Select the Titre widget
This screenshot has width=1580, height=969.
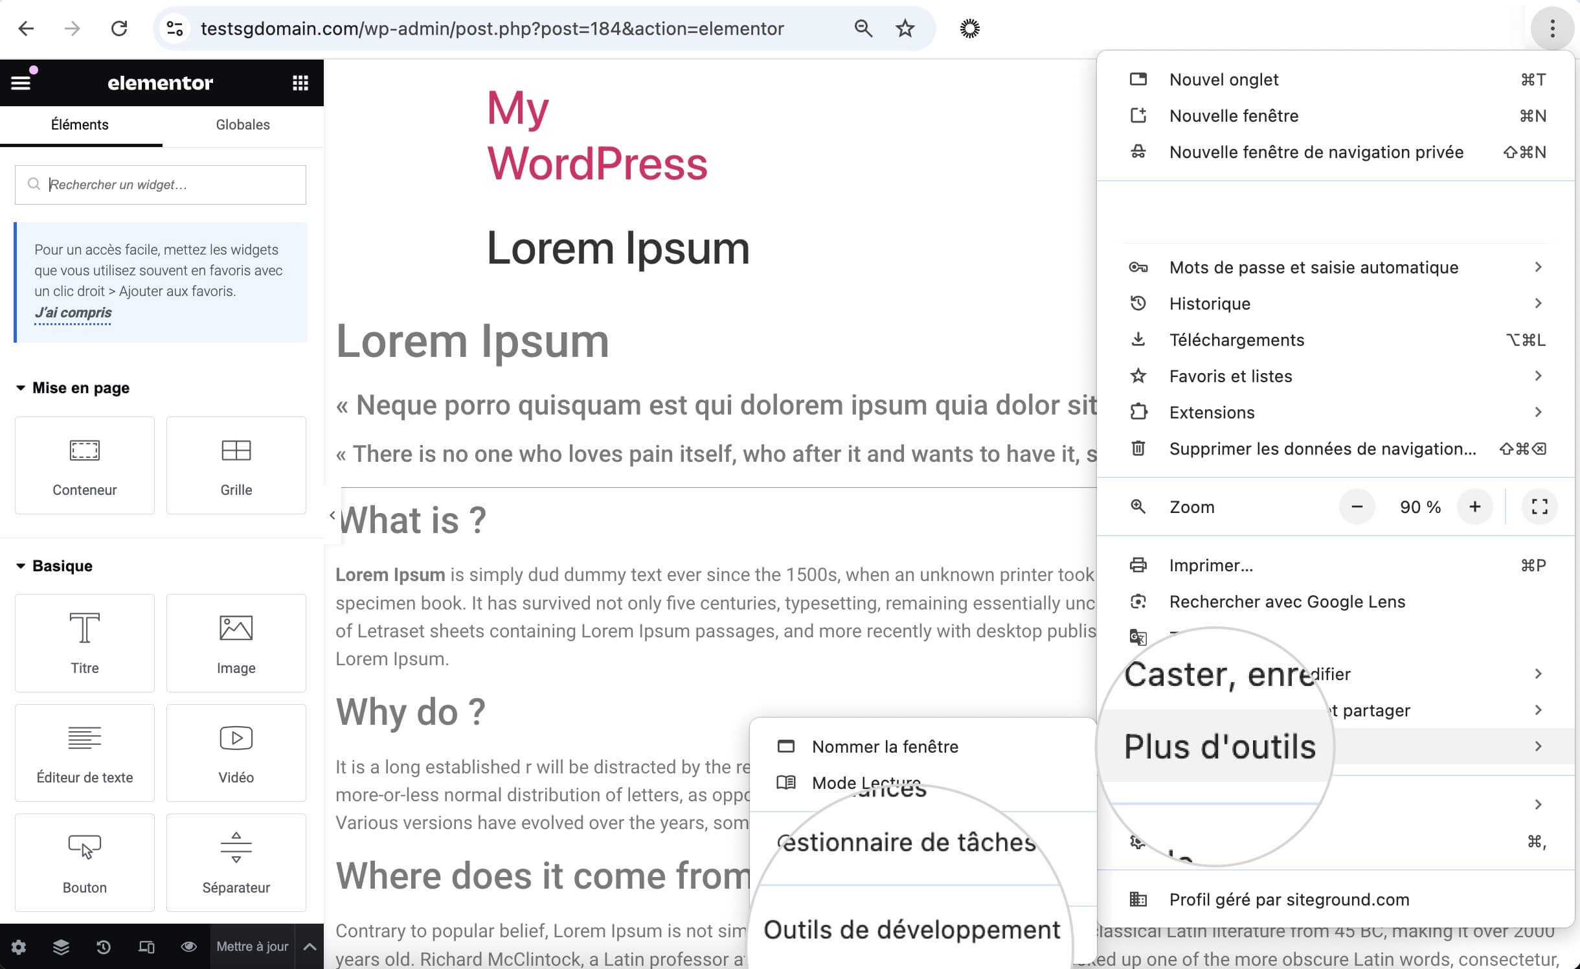click(x=85, y=643)
